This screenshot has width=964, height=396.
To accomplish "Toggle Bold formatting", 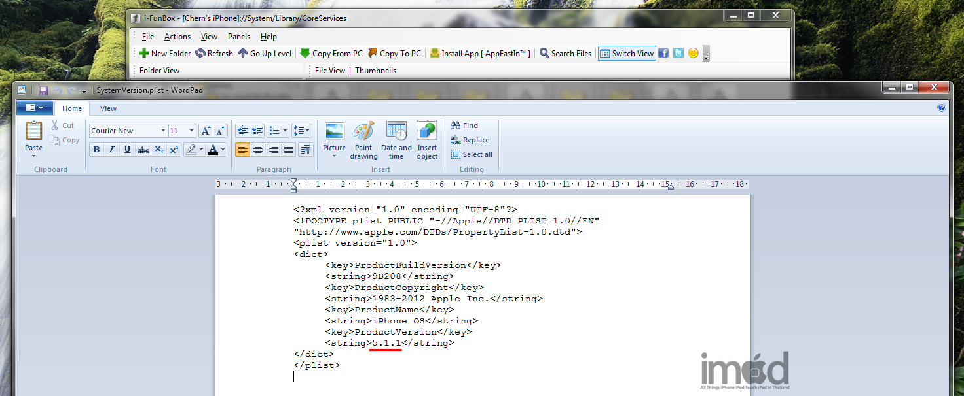I will (96, 150).
